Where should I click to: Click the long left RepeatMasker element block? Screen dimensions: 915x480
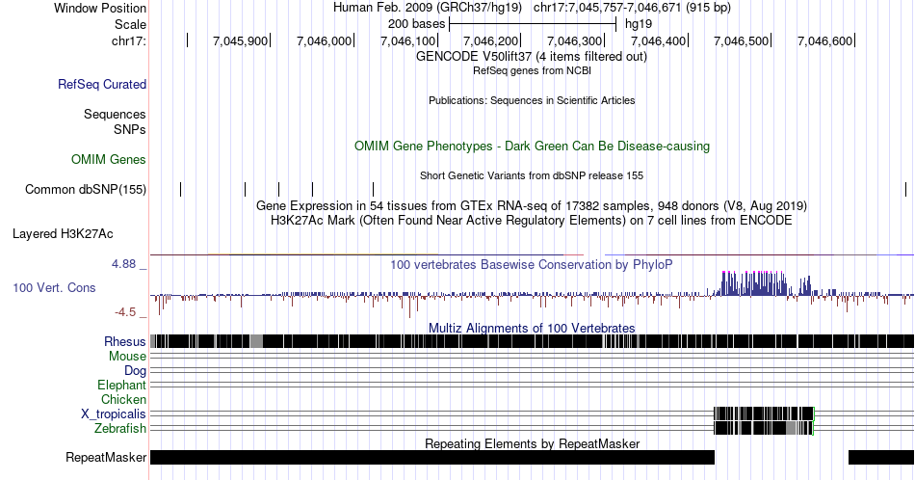[431, 457]
